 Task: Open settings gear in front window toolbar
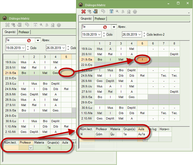[x=135, y=12]
